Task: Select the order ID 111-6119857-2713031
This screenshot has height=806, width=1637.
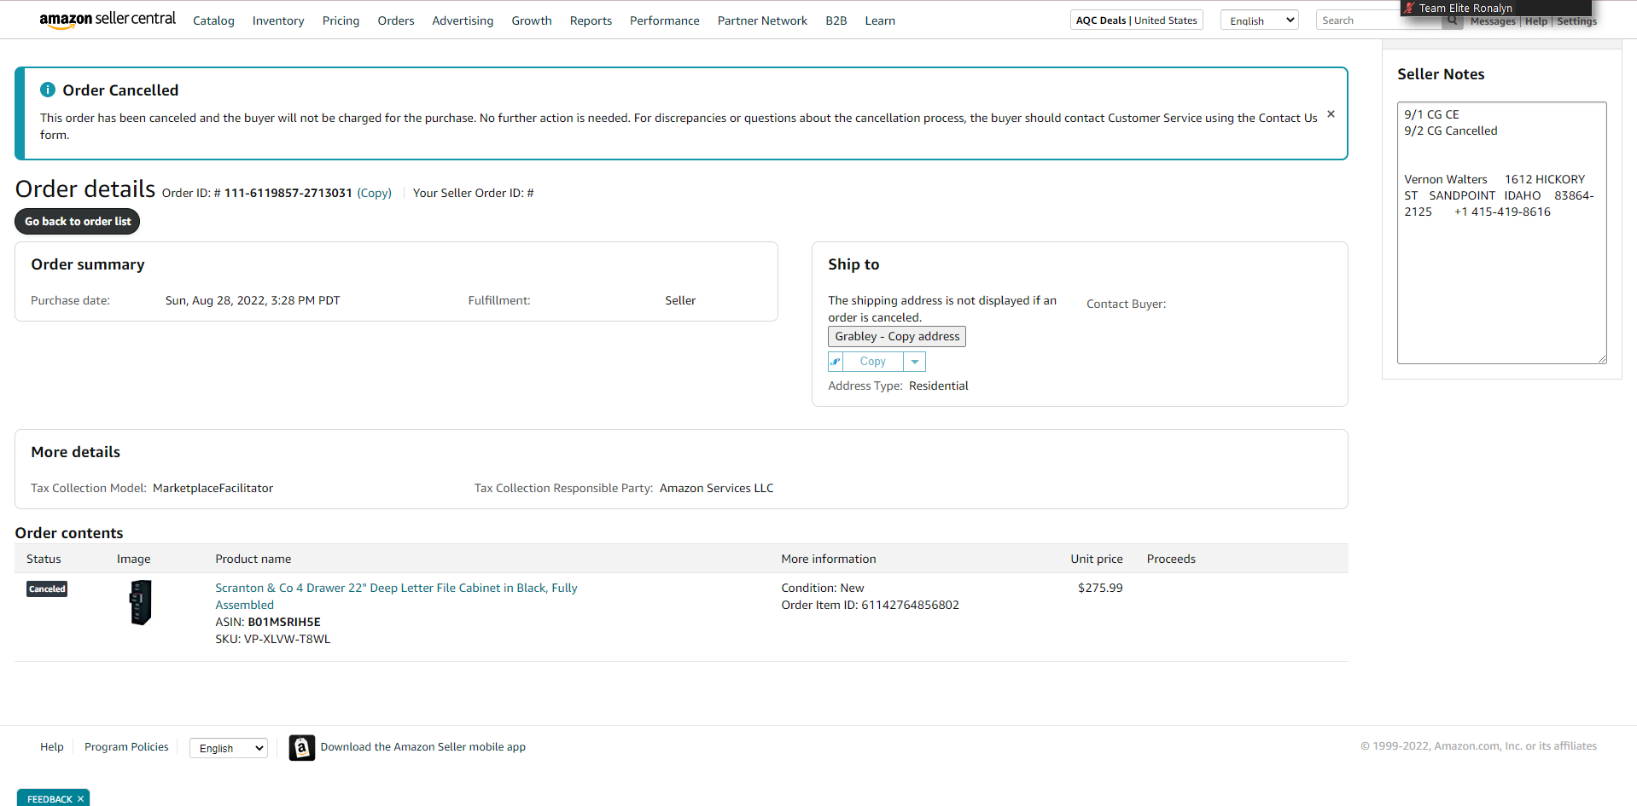Action: click(x=288, y=193)
